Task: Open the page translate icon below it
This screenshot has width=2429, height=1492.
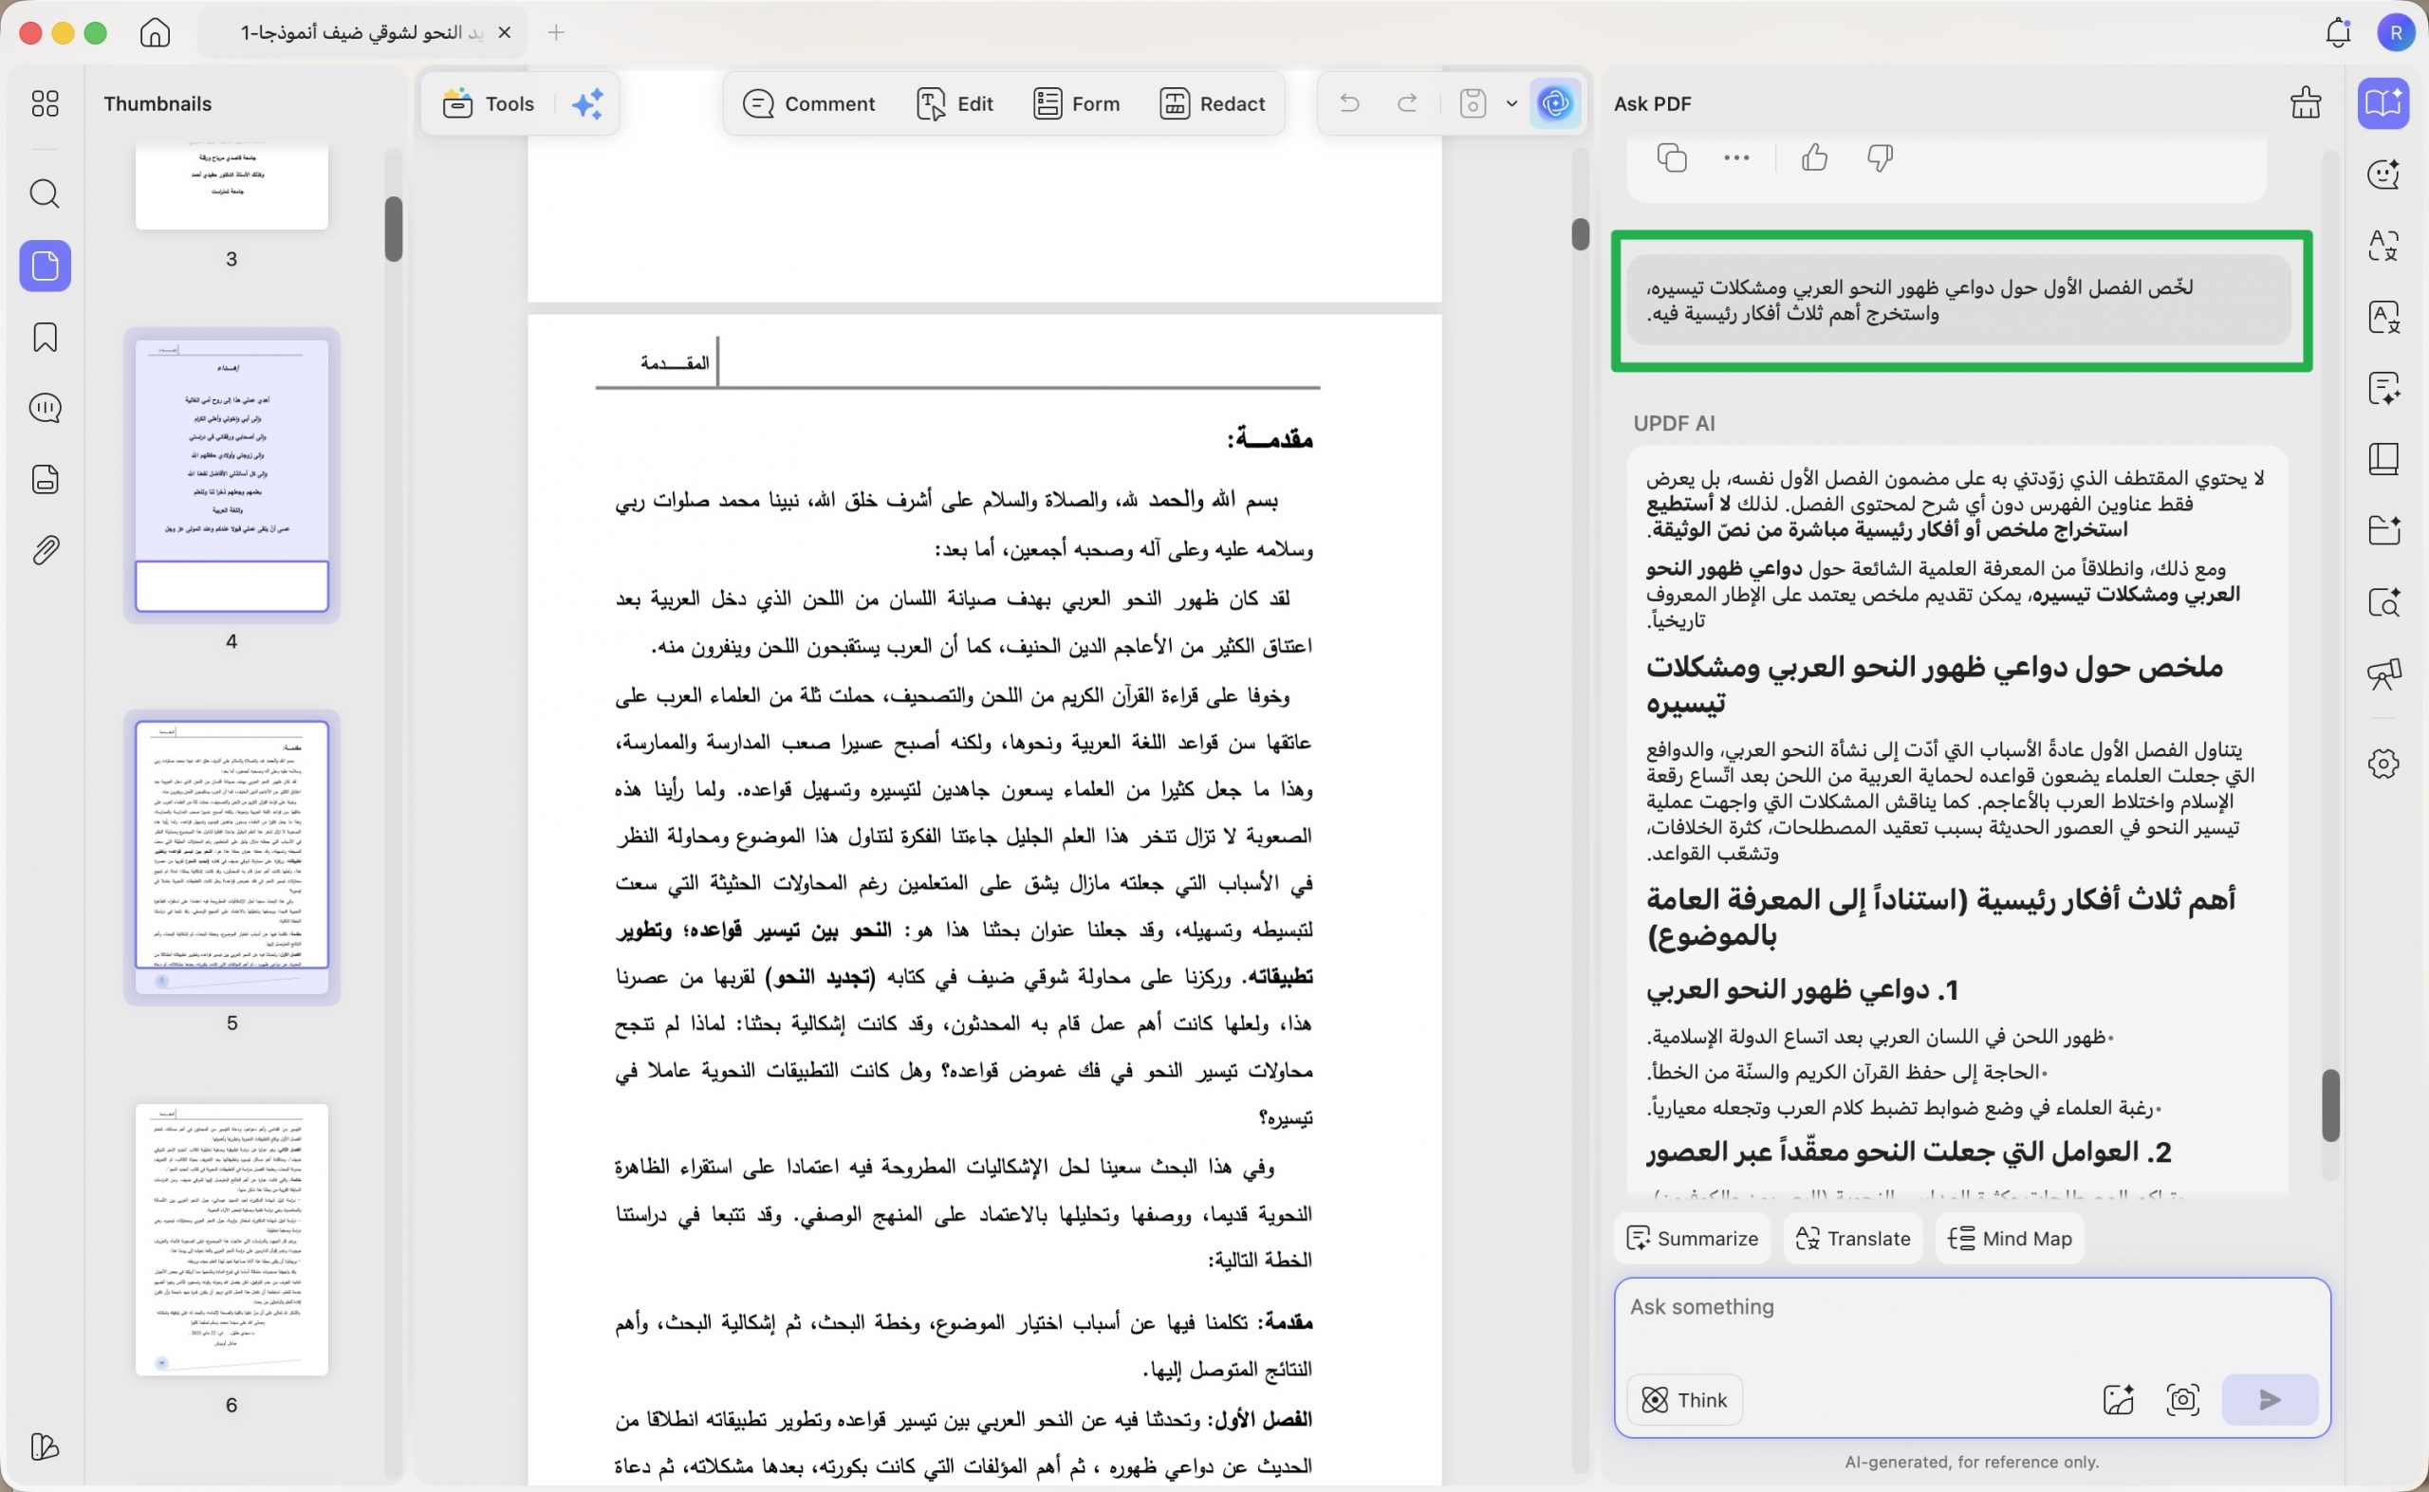Action: tap(2383, 317)
